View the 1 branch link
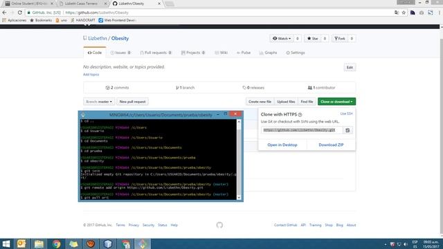This screenshot has height=249, width=443. click(x=186, y=88)
